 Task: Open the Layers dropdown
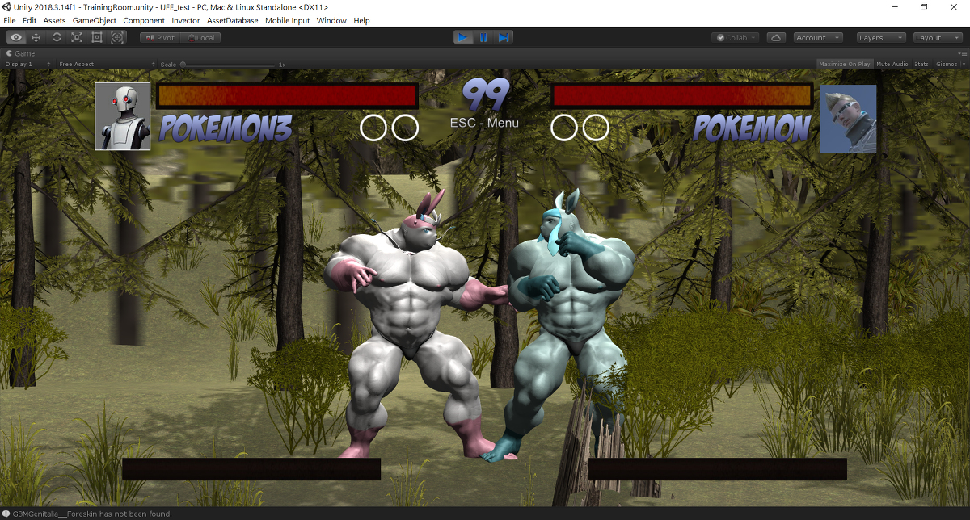(x=881, y=38)
